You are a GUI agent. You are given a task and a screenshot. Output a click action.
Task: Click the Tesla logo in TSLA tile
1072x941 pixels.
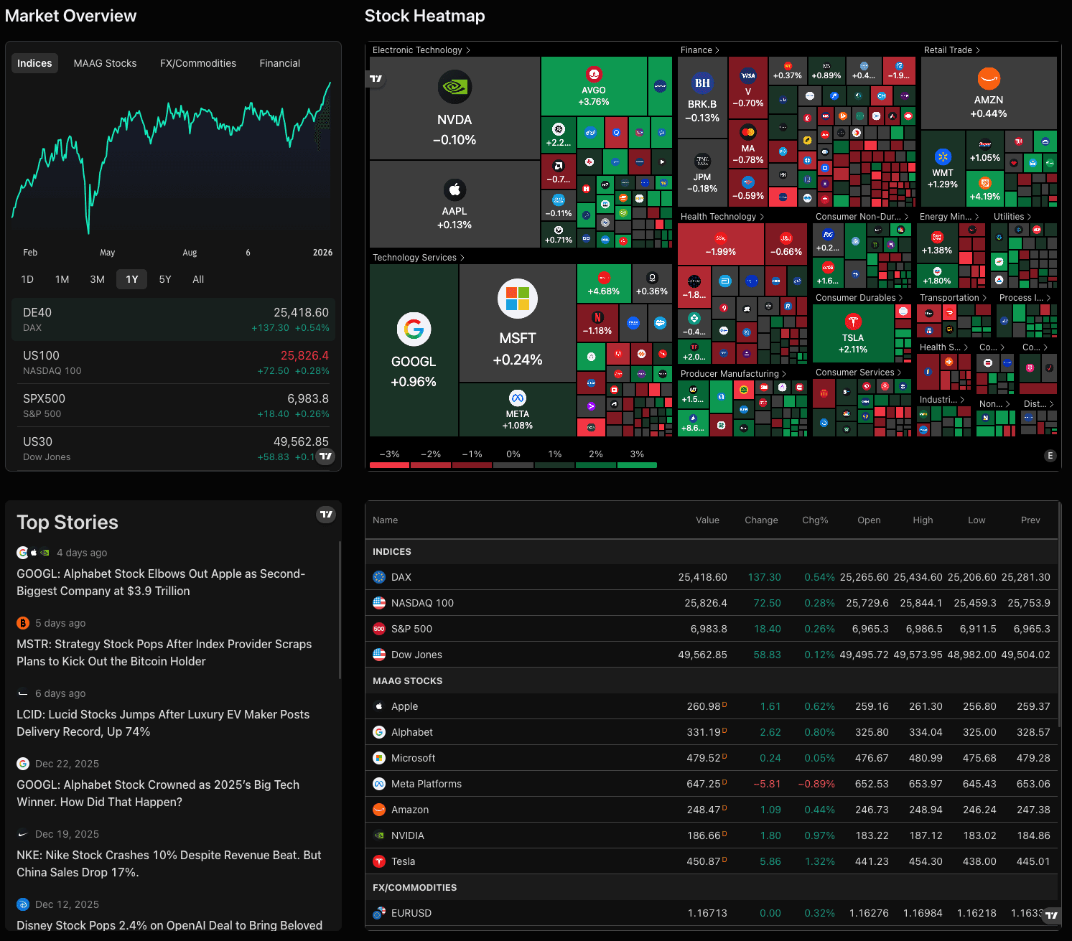pyautogui.click(x=853, y=322)
